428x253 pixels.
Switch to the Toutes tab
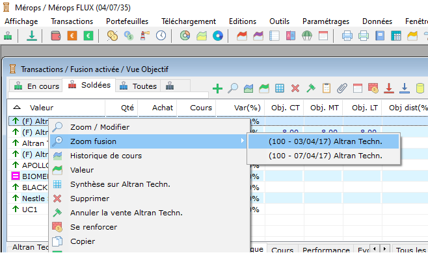(x=138, y=86)
